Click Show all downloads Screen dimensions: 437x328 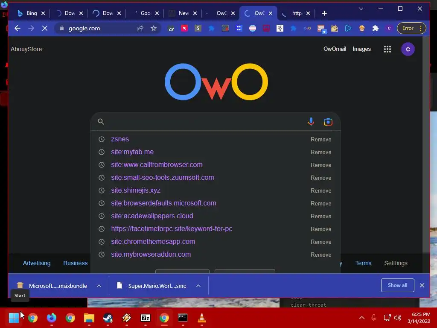[397, 285]
